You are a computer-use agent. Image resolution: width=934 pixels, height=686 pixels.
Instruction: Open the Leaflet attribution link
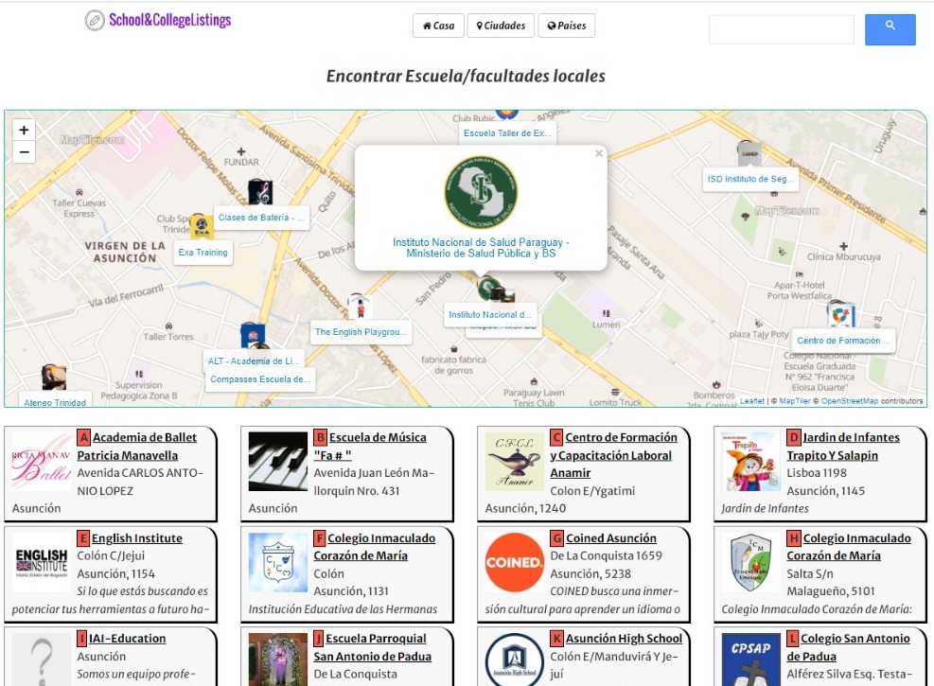click(751, 401)
